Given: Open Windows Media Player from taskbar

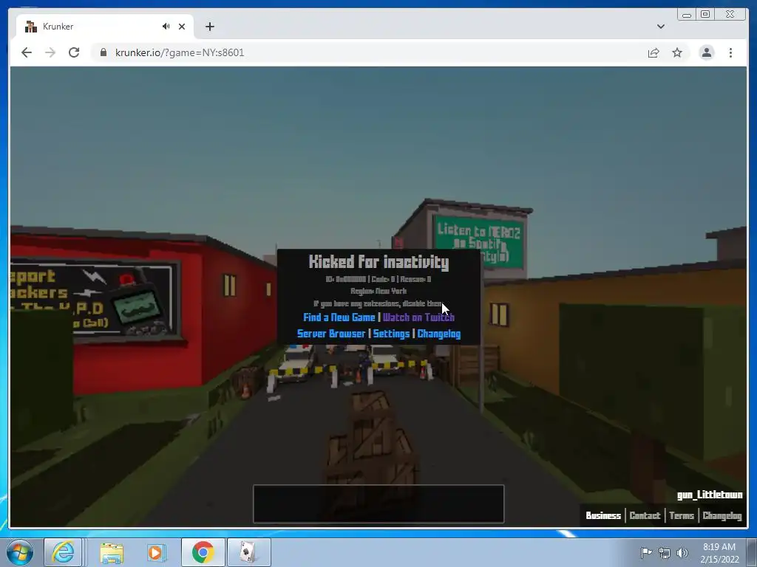Looking at the screenshot, I should pos(156,552).
